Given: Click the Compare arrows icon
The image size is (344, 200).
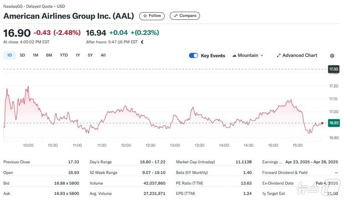Looking at the screenshot, I should [x=176, y=16].
